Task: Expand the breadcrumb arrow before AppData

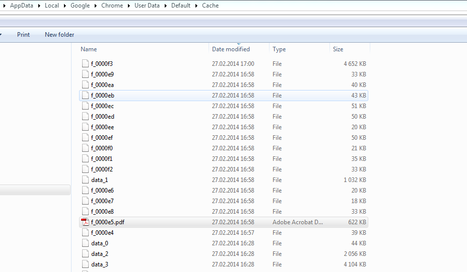Action: [x=4, y=6]
